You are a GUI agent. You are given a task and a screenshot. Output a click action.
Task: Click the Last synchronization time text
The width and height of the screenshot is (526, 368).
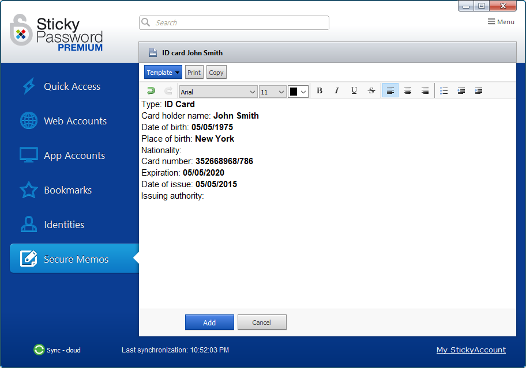click(x=175, y=350)
